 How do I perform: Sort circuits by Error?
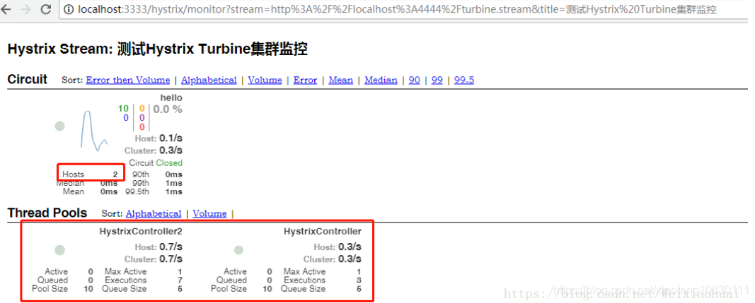[x=305, y=80]
